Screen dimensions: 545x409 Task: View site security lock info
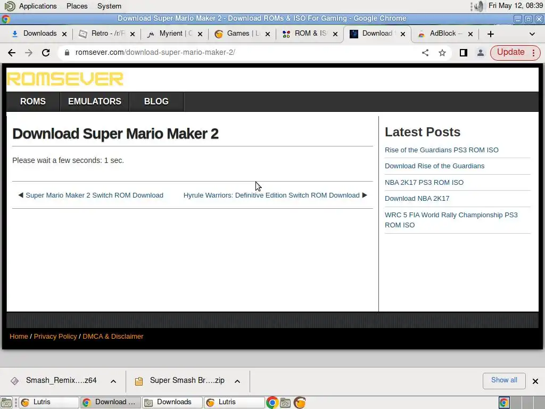[x=67, y=53]
